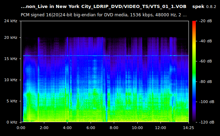Click the 5 kHz frequency axis label
Viewport: 220px width, 136px height.
pos(12,101)
